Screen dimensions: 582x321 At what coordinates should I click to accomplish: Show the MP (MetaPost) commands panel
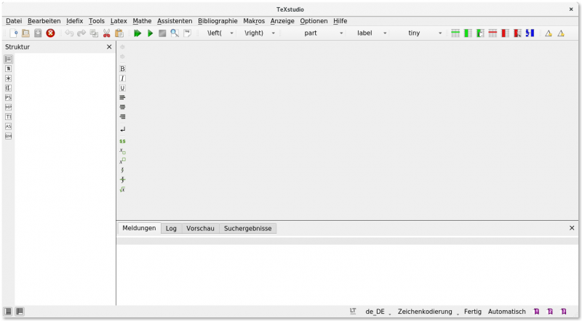click(8, 107)
